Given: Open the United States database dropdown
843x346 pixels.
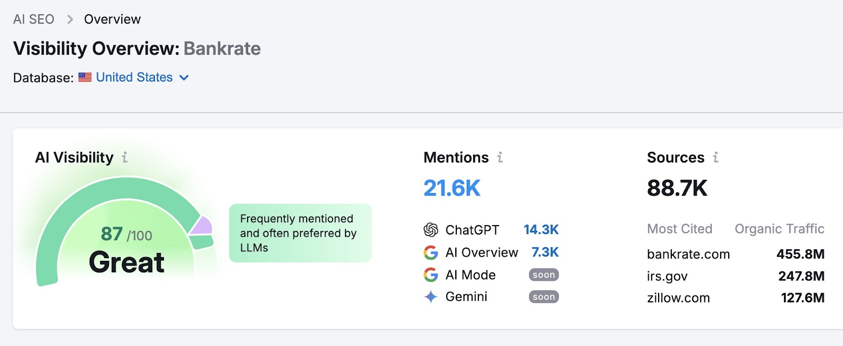Looking at the screenshot, I should tap(134, 77).
